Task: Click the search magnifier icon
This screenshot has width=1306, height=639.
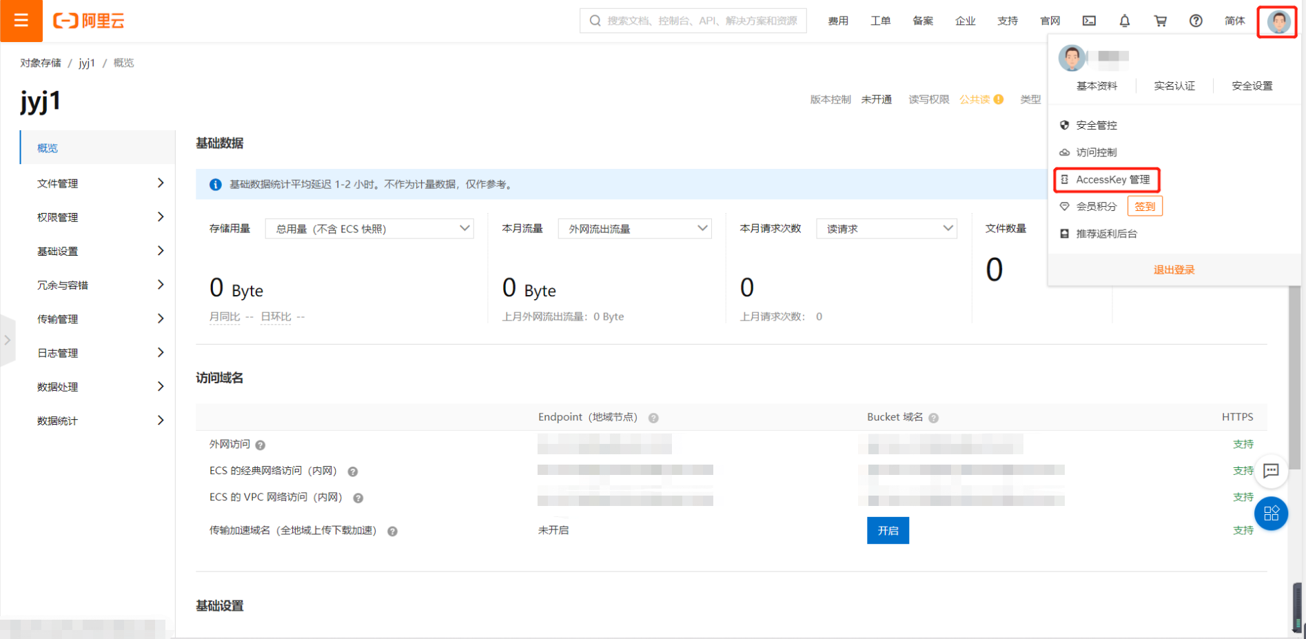Action: point(595,21)
